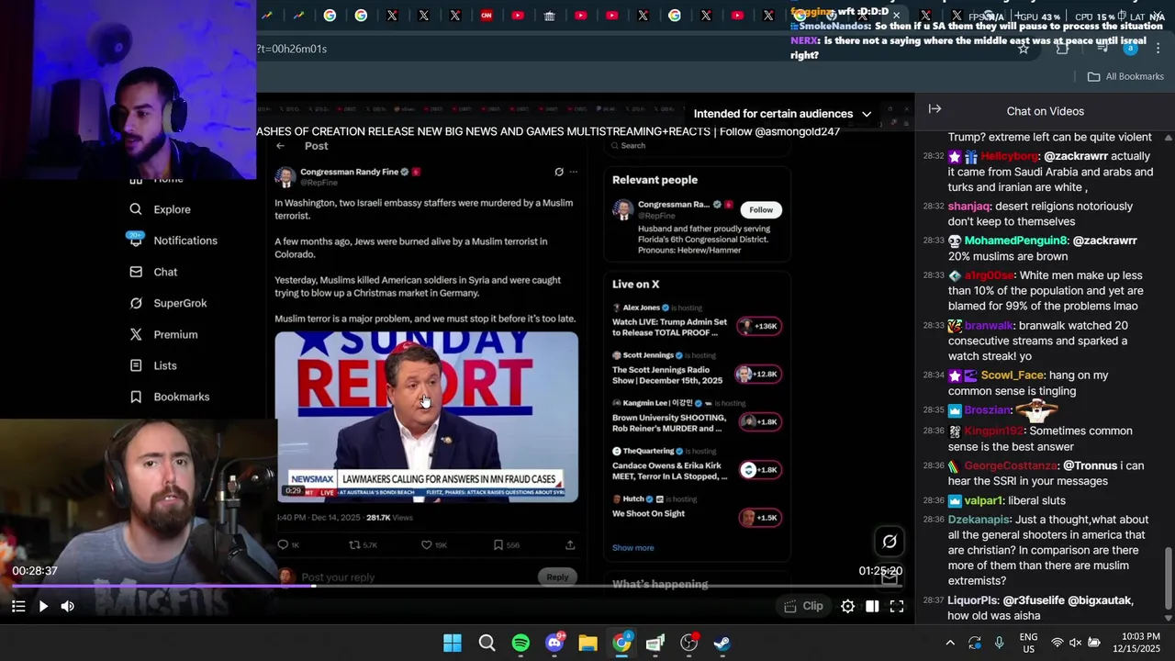Click username Dzekanapis in chat

979,520
